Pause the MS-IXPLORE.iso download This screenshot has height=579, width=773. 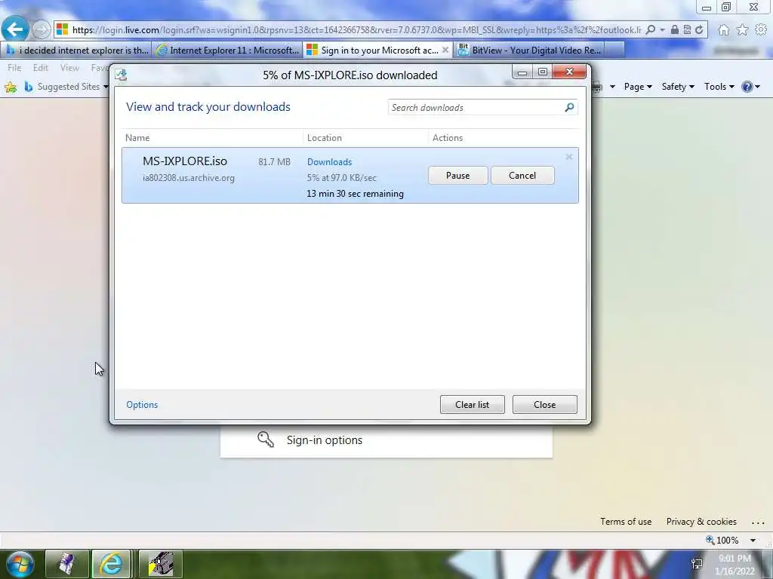pyautogui.click(x=458, y=176)
